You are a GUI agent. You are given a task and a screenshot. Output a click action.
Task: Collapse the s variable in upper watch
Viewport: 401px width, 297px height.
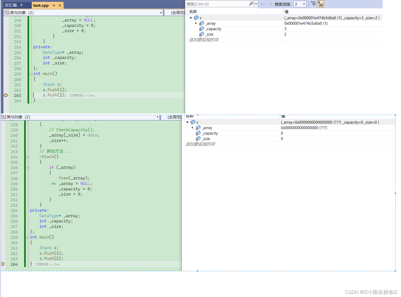(x=191, y=18)
